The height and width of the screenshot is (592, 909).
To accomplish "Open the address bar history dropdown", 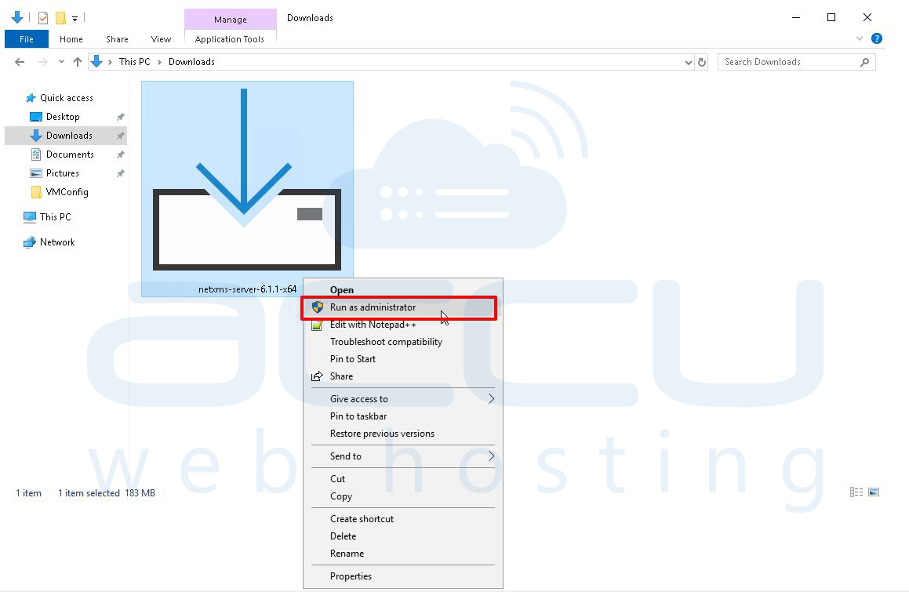I will [x=688, y=62].
